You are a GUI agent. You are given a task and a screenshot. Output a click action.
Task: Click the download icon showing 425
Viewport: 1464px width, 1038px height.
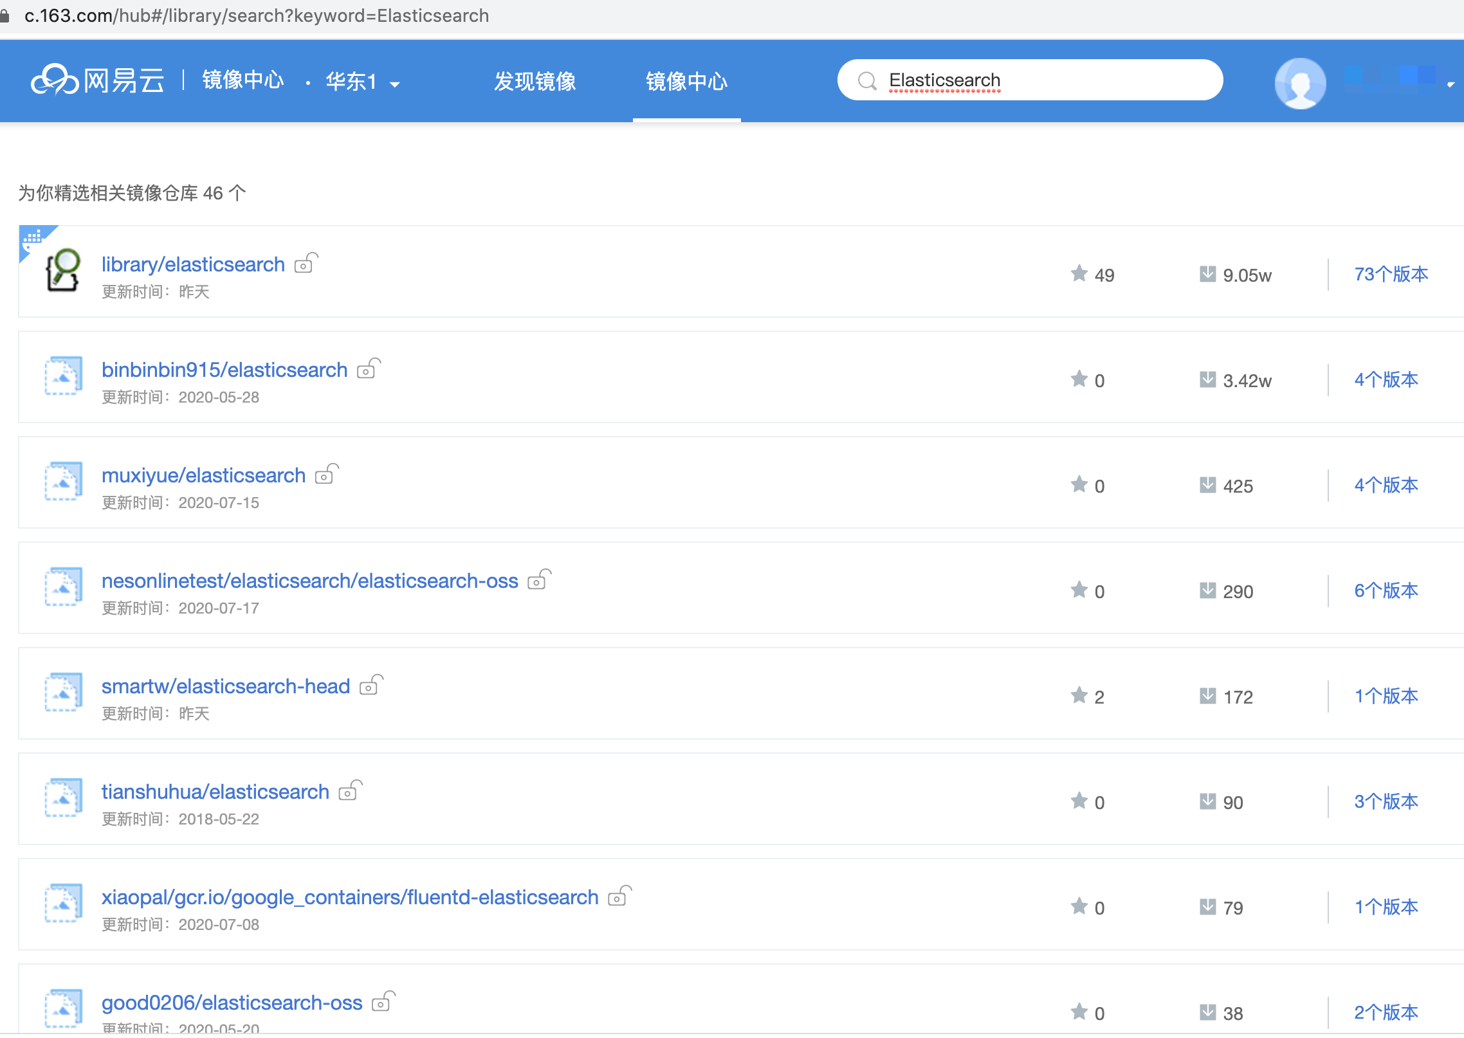[x=1207, y=485]
